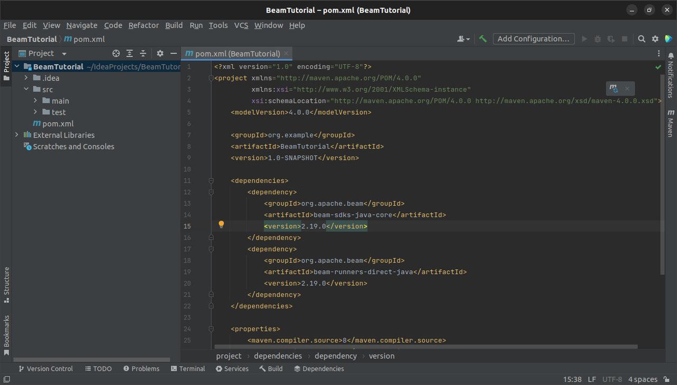Open Search Everywhere magnifier icon
Screen dimensions: 677x385
(642, 39)
